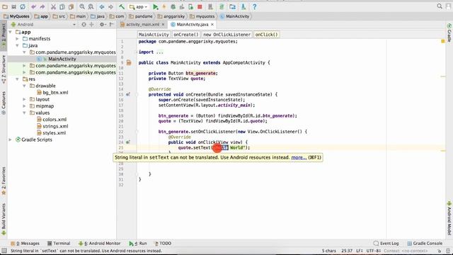Image resolution: width=453 pixels, height=255 pixels.
Task: Open the Run tool window tab
Action: (x=138, y=244)
